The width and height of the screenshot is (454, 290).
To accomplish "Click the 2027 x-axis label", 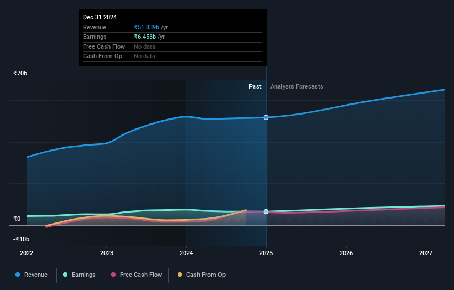I will [x=426, y=253].
